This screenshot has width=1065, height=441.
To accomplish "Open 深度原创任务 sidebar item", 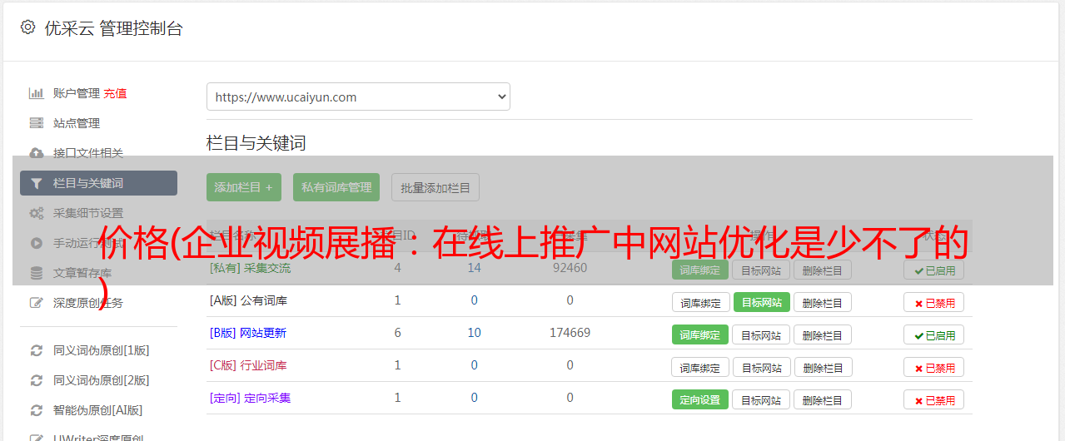I will click(88, 303).
